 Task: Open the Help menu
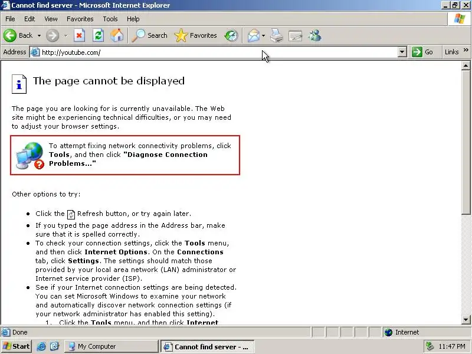click(x=133, y=19)
